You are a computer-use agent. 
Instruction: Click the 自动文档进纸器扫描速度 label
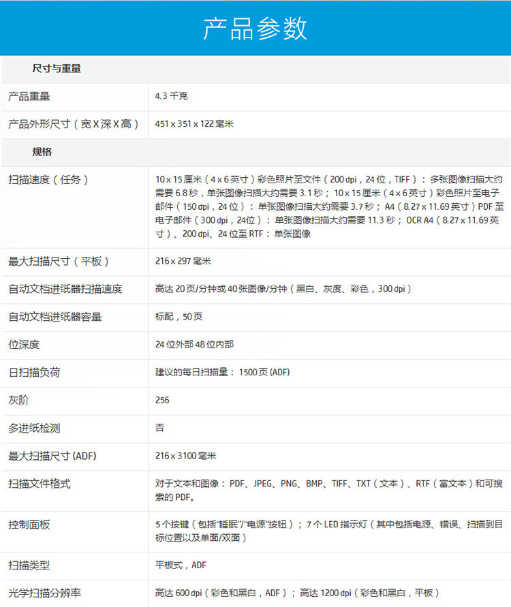point(65,290)
